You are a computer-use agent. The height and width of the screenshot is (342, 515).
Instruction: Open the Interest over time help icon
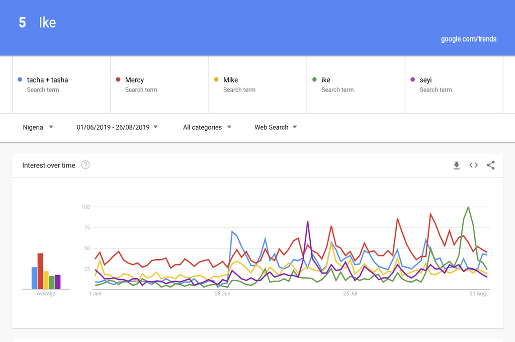tap(85, 165)
